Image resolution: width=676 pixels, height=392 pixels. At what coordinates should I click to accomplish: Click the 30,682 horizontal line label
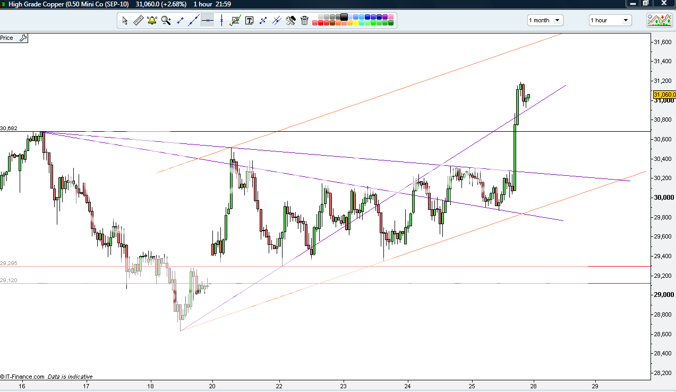[x=9, y=129]
